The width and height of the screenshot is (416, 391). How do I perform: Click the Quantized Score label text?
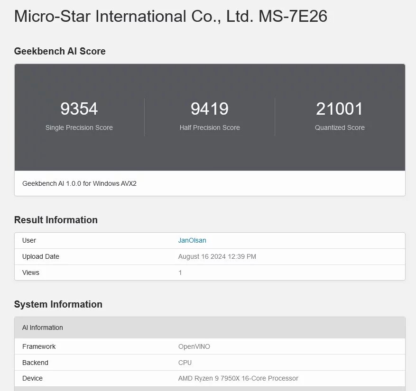(339, 127)
